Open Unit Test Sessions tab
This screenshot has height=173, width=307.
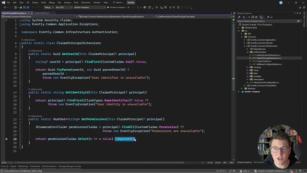[49, 166]
